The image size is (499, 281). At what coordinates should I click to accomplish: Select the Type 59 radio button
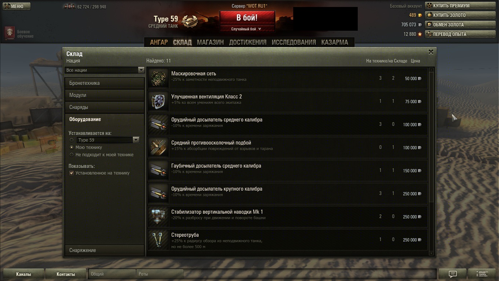coord(72,140)
